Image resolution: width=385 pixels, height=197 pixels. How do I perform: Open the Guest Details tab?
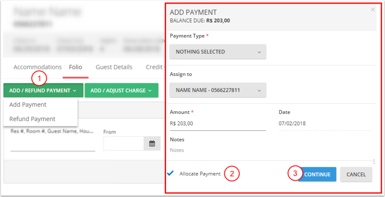[114, 67]
